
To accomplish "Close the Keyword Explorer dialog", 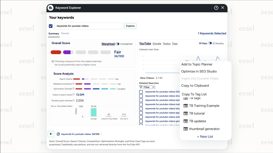I will (223, 8).
